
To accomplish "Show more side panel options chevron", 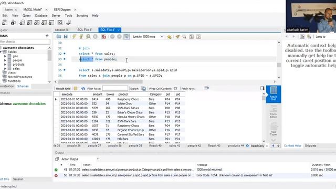I will pyautogui.click(x=274, y=140).
